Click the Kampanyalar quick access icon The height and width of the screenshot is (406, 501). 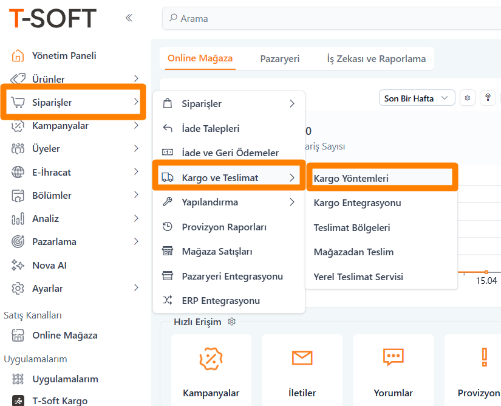coord(211,358)
